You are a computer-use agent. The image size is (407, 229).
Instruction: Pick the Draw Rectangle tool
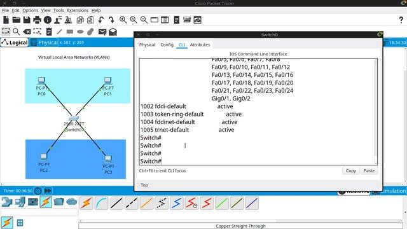pyautogui.click(x=70, y=32)
